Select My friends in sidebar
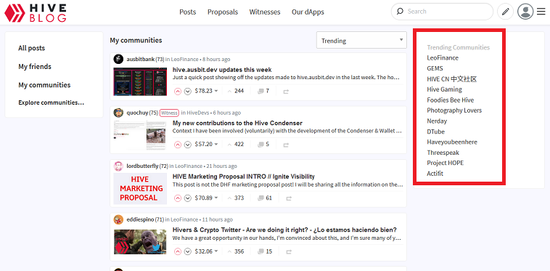The width and height of the screenshot is (550, 271). point(35,66)
